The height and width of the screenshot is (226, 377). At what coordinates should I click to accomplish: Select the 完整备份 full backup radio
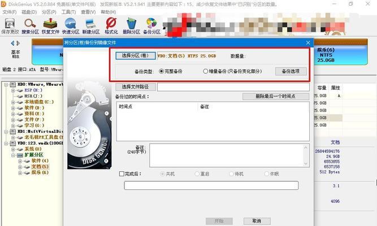click(161, 71)
